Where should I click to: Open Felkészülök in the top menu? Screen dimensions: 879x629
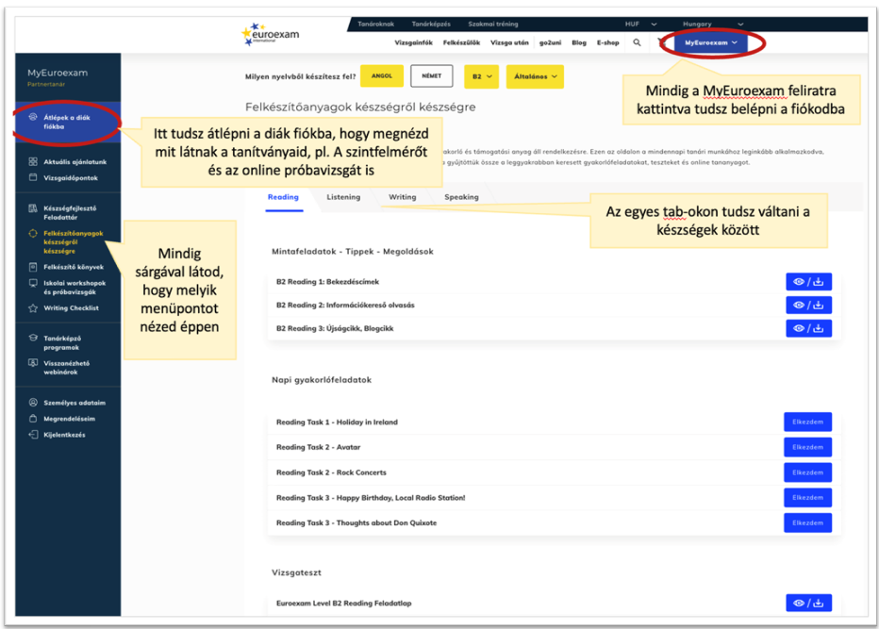[461, 42]
